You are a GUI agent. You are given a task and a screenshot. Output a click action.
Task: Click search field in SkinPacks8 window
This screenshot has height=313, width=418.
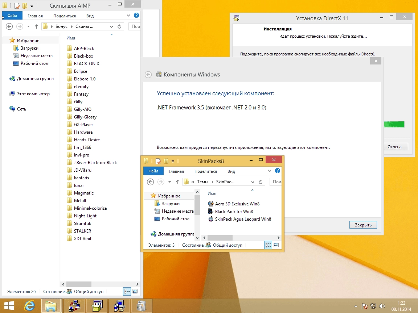(275, 182)
